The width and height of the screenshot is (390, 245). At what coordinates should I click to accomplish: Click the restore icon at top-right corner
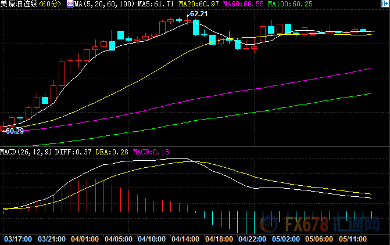(385, 3)
